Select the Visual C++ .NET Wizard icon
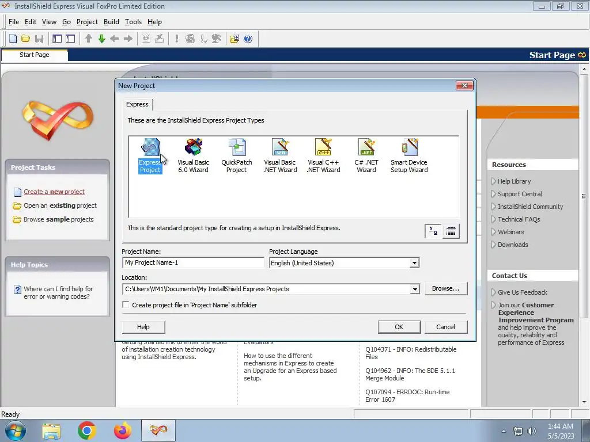This screenshot has width=590, height=442. 324,155
